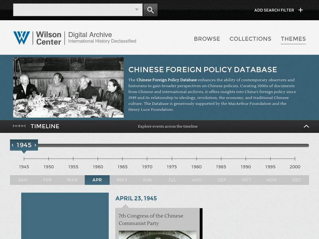Image resolution: width=319 pixels, height=239 pixels.
Task: Select the THEMES navigation item
Action: [x=293, y=39]
